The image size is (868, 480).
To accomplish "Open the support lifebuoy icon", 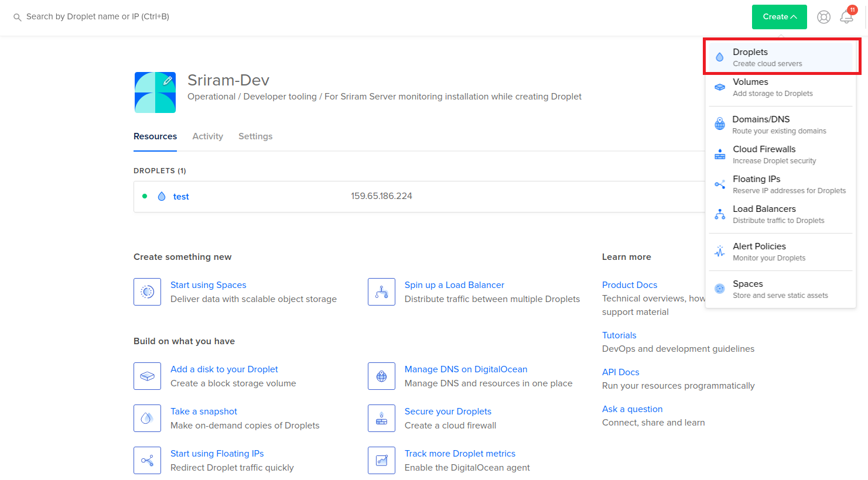I will (823, 17).
